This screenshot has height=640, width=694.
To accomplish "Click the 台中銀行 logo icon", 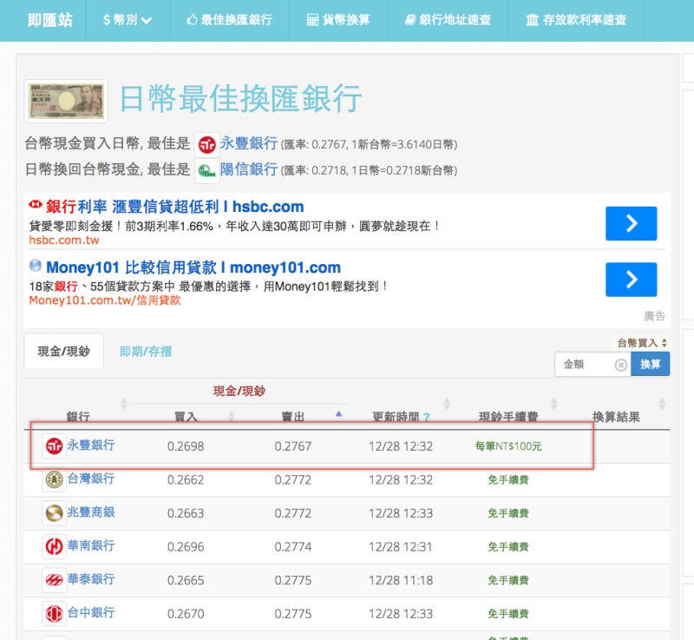I will pyautogui.click(x=55, y=614).
